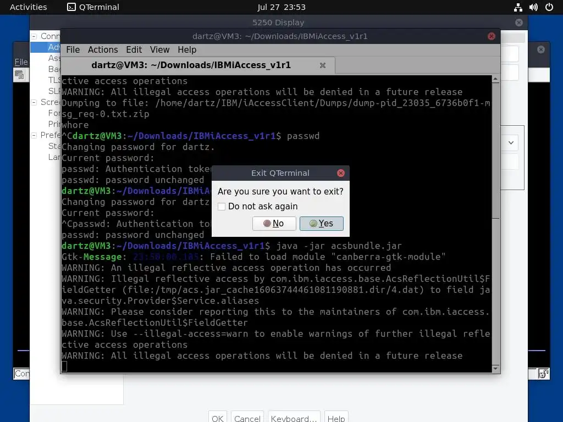The width and height of the screenshot is (563, 422).
Task: Open the power menu icon
Action: (x=549, y=7)
